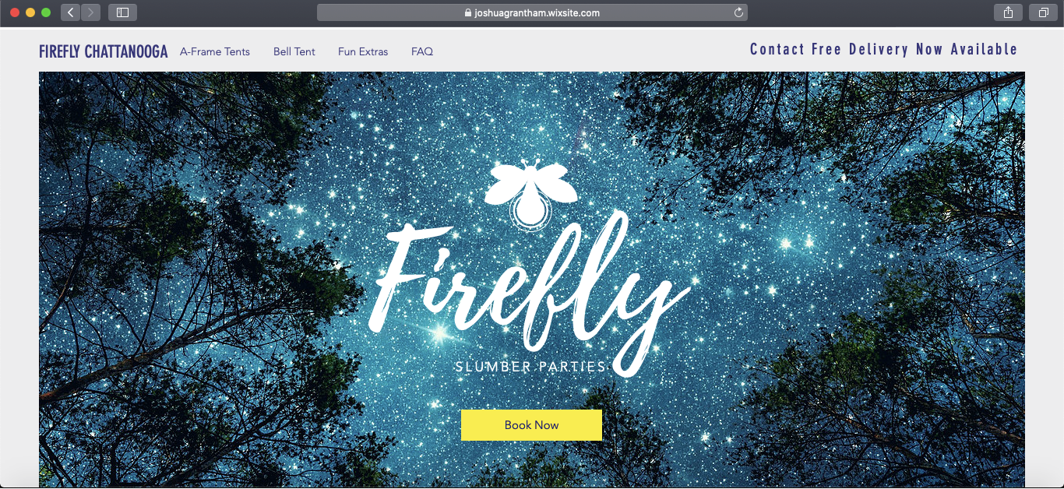Click the Free Delivery Now Available text
1064x489 pixels.
click(x=914, y=49)
